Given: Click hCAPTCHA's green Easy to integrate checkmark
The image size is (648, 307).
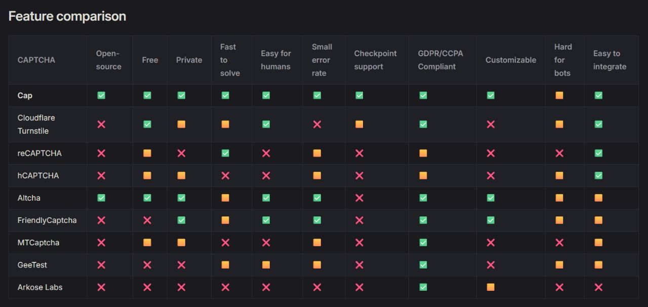Looking at the screenshot, I should [x=598, y=175].
